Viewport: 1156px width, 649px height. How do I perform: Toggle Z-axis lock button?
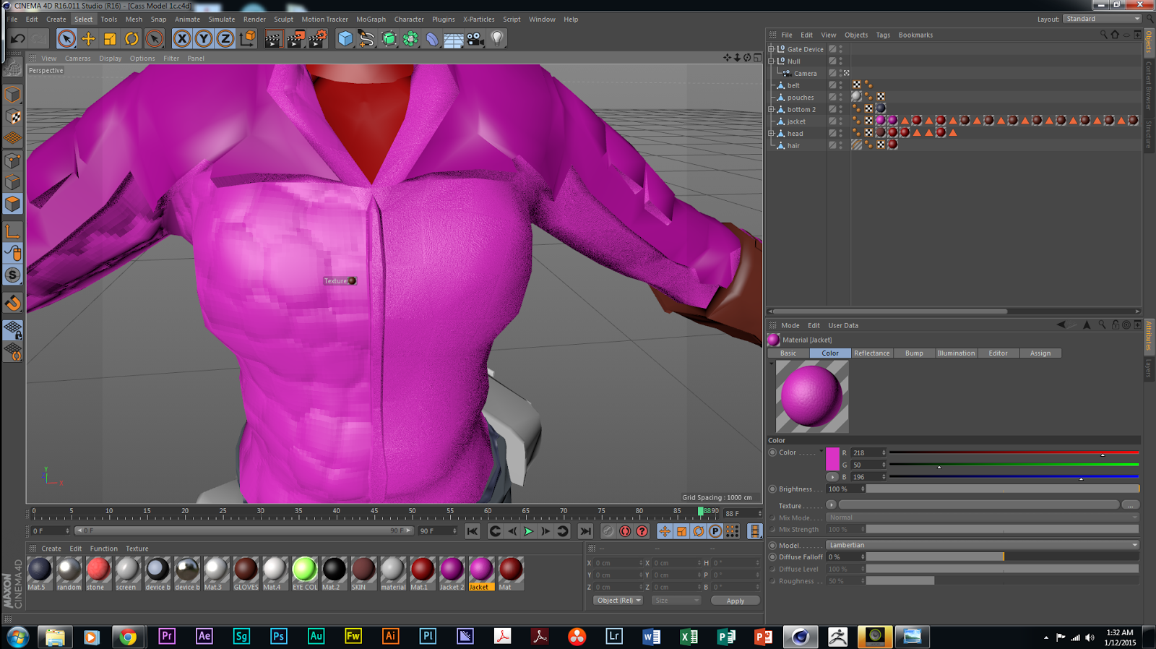(x=225, y=39)
